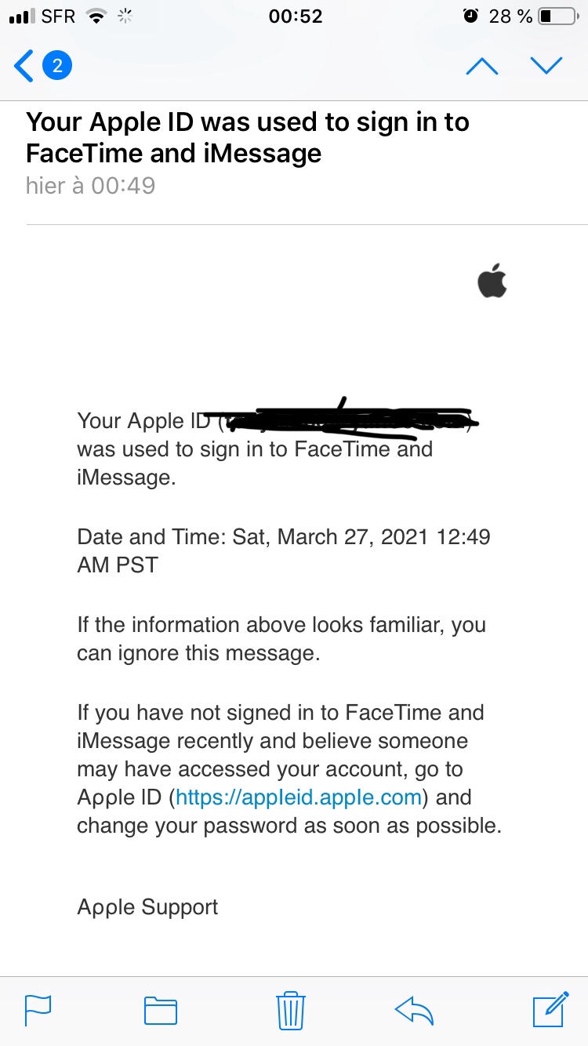Tap the "Apple Support" signature

[x=147, y=907]
